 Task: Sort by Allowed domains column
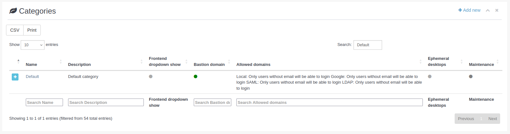point(253,64)
